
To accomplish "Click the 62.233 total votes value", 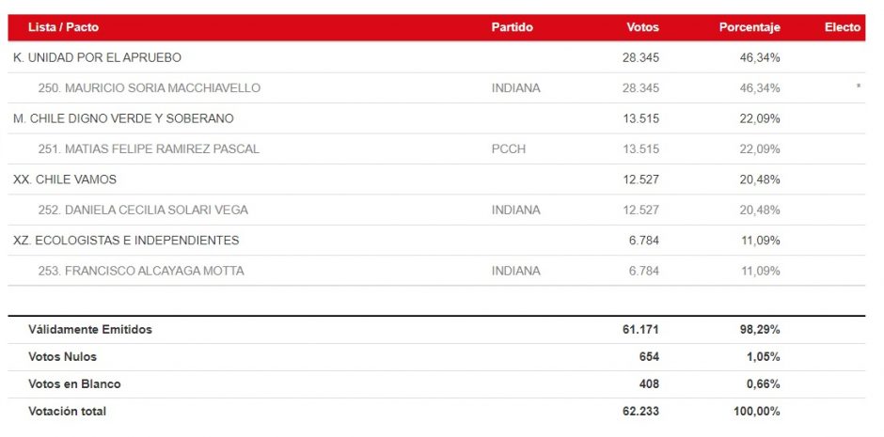I will pos(640,412).
